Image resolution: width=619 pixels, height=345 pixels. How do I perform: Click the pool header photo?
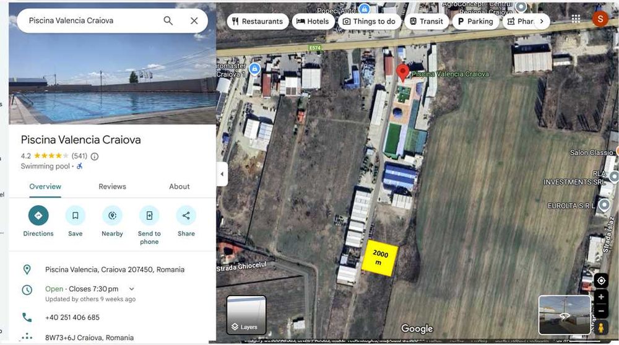tap(113, 79)
